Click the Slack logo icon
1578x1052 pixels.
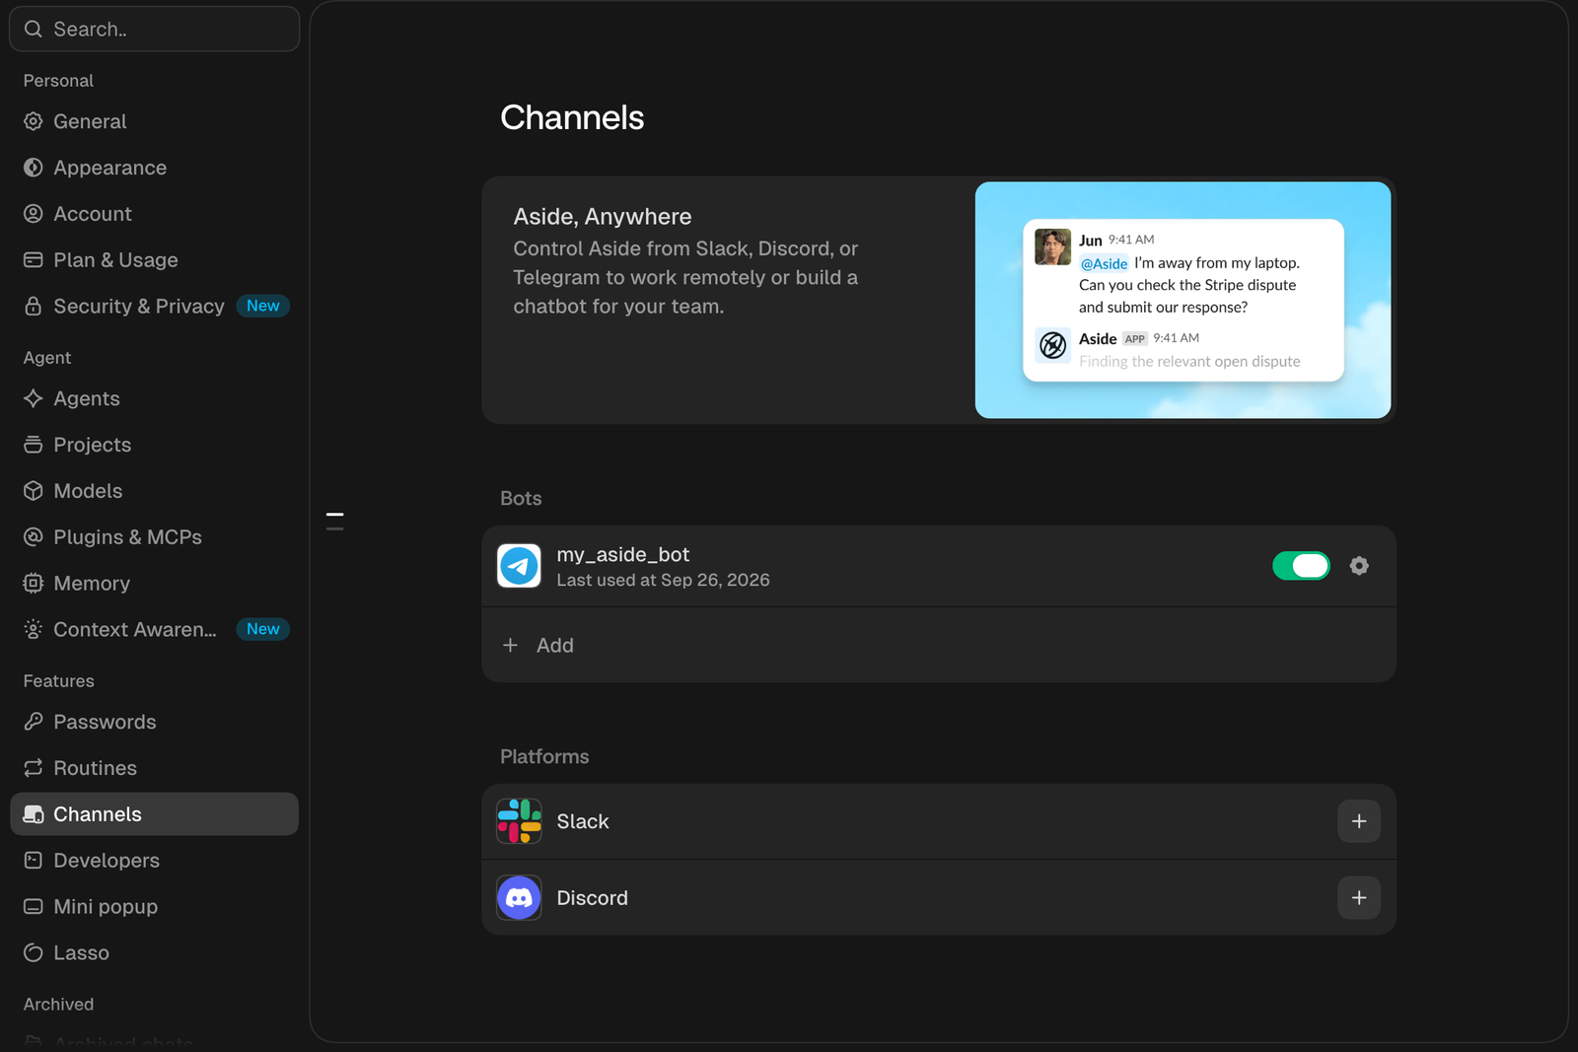pos(519,821)
